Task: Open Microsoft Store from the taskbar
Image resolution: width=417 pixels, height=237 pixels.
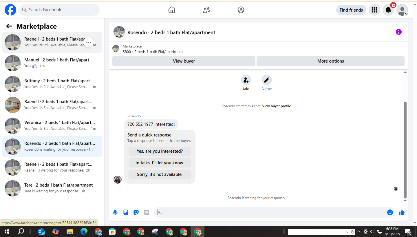Action: [112, 231]
